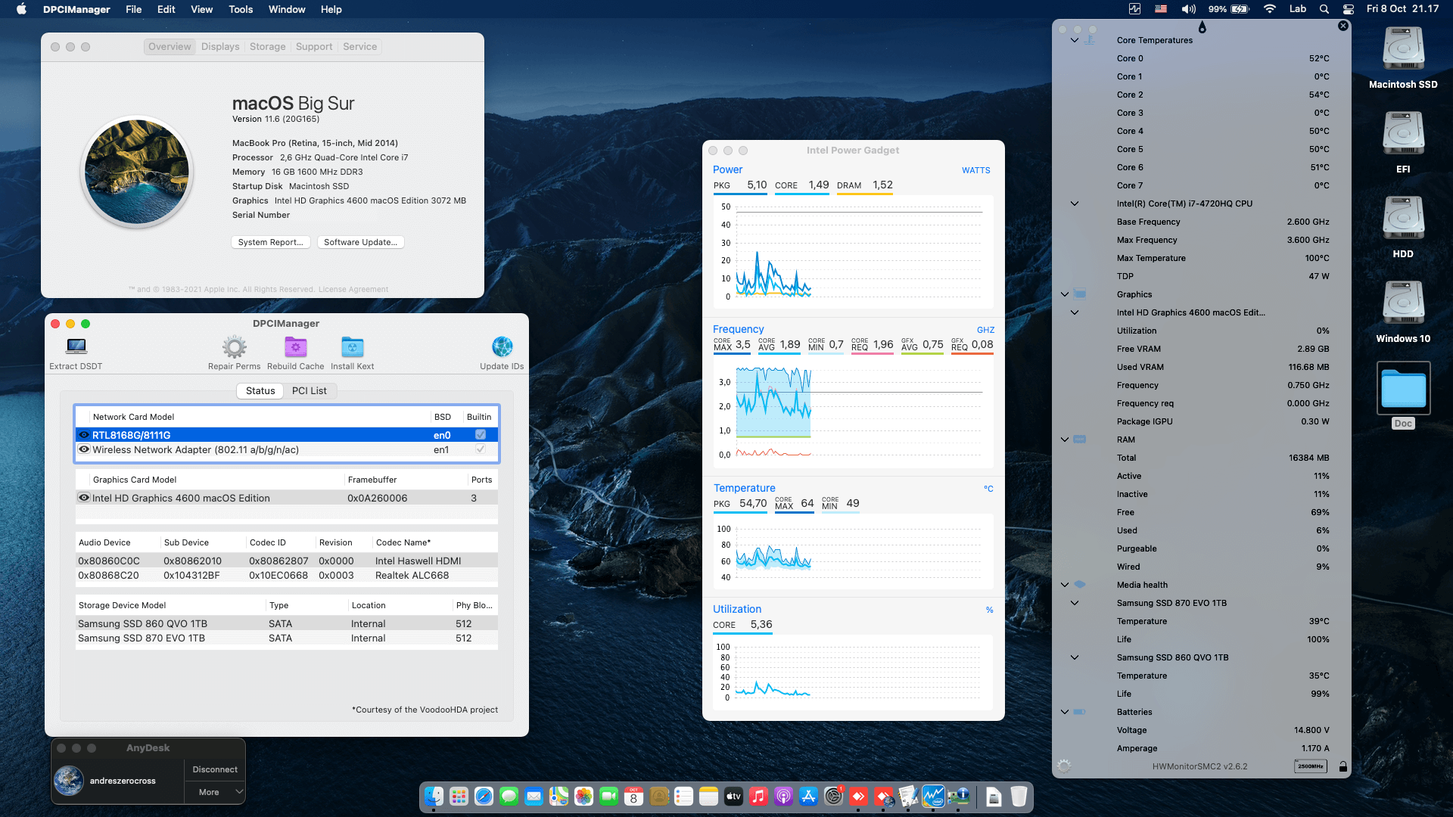
Task: Open App Store from the Dock
Action: 808,796
